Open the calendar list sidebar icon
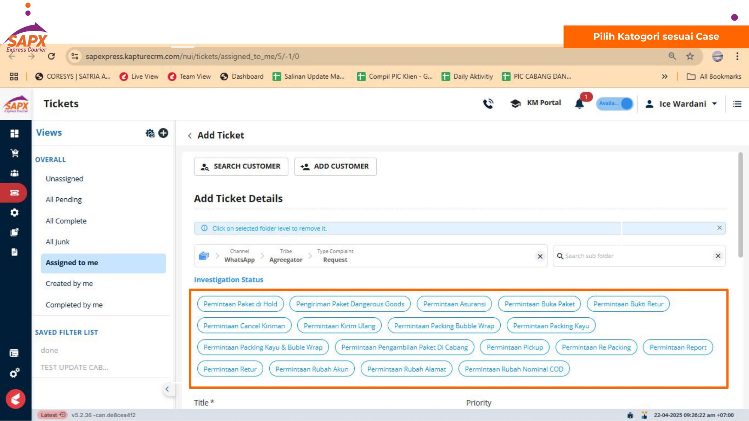 (14, 353)
